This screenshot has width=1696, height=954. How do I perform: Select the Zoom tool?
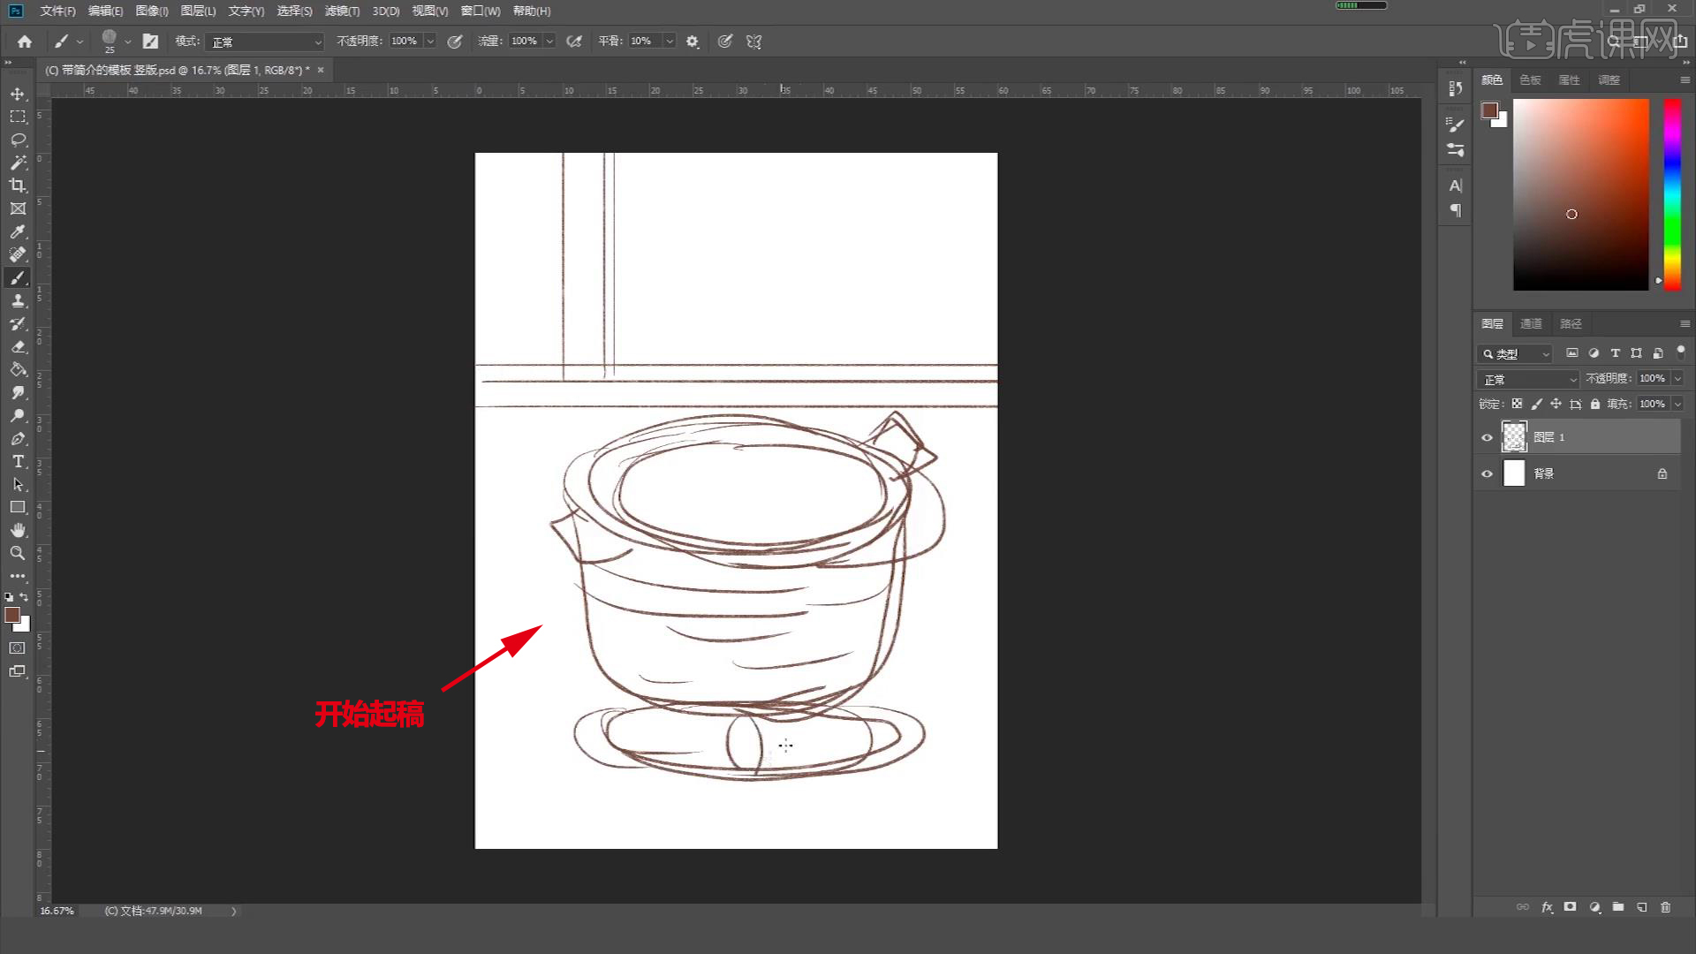[x=18, y=553]
